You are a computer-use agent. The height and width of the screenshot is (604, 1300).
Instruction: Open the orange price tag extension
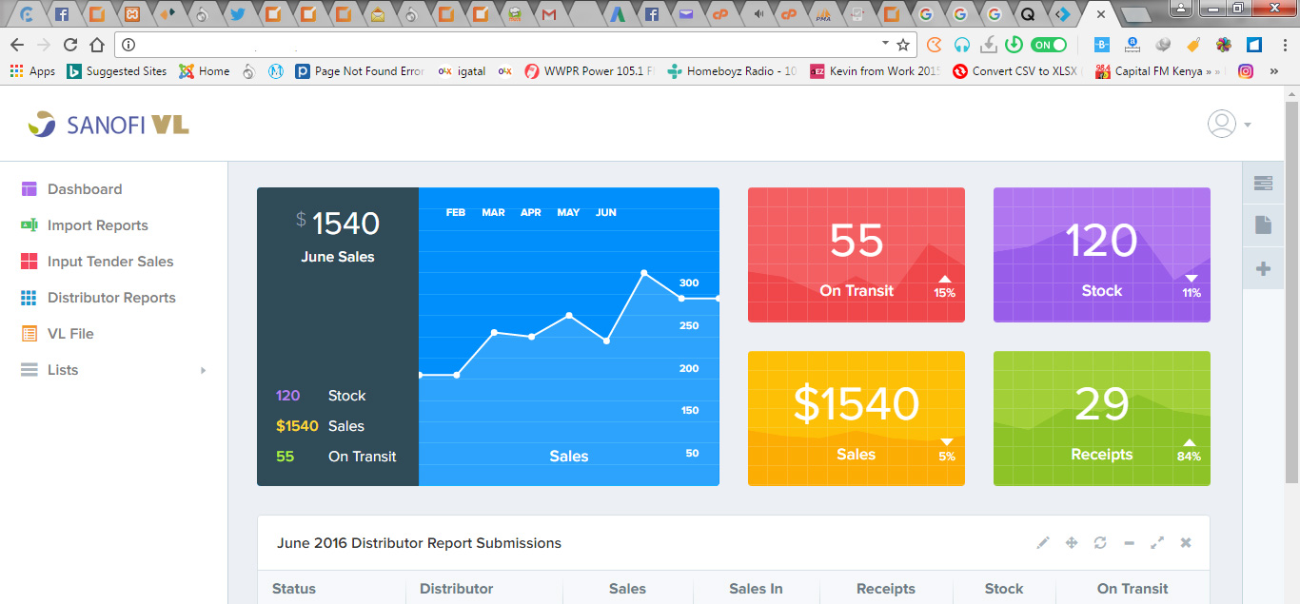pyautogui.click(x=1192, y=45)
